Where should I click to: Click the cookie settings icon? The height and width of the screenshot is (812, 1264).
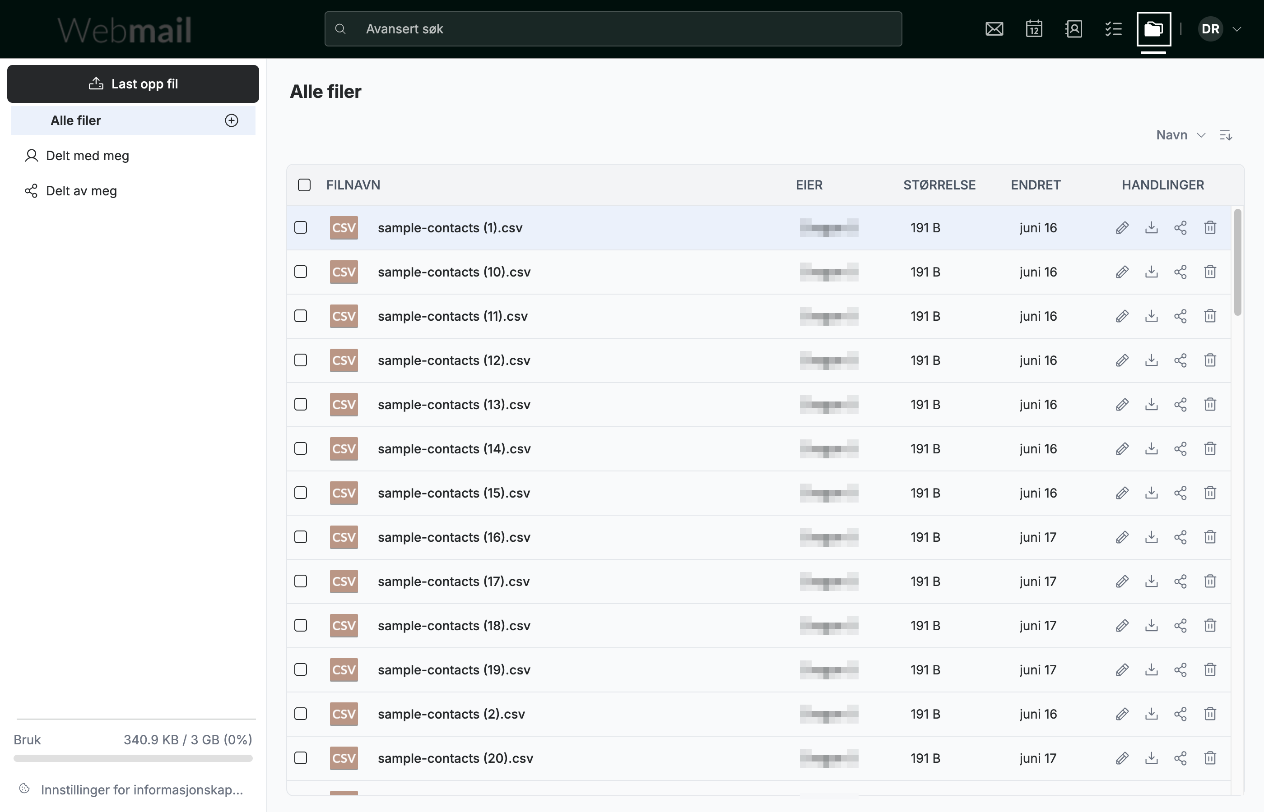pos(24,789)
